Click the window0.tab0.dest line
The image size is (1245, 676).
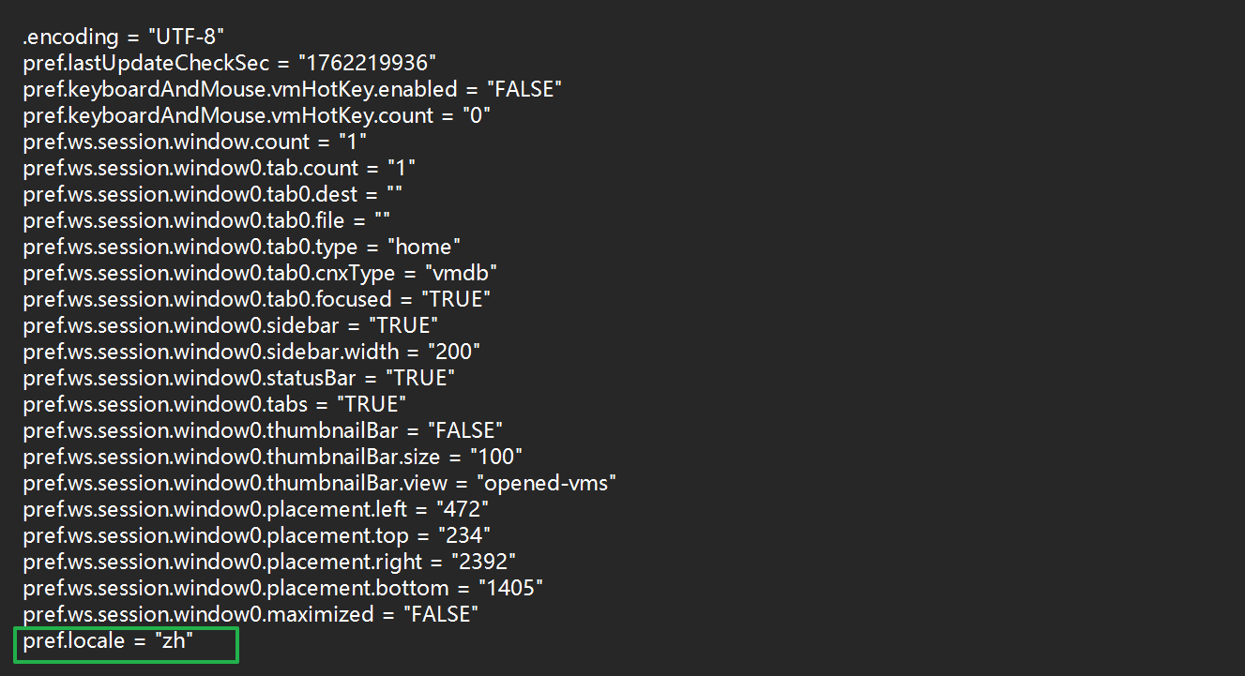point(213,195)
